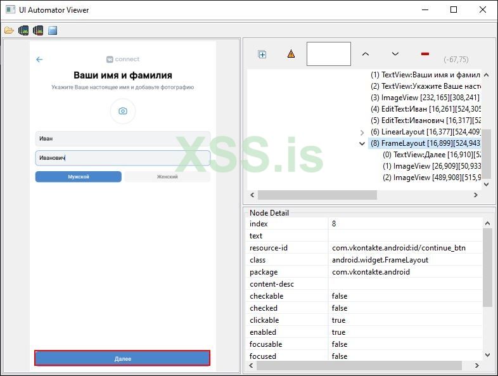Click the content-desc property label
This screenshot has width=498, height=376.
pos(272,284)
